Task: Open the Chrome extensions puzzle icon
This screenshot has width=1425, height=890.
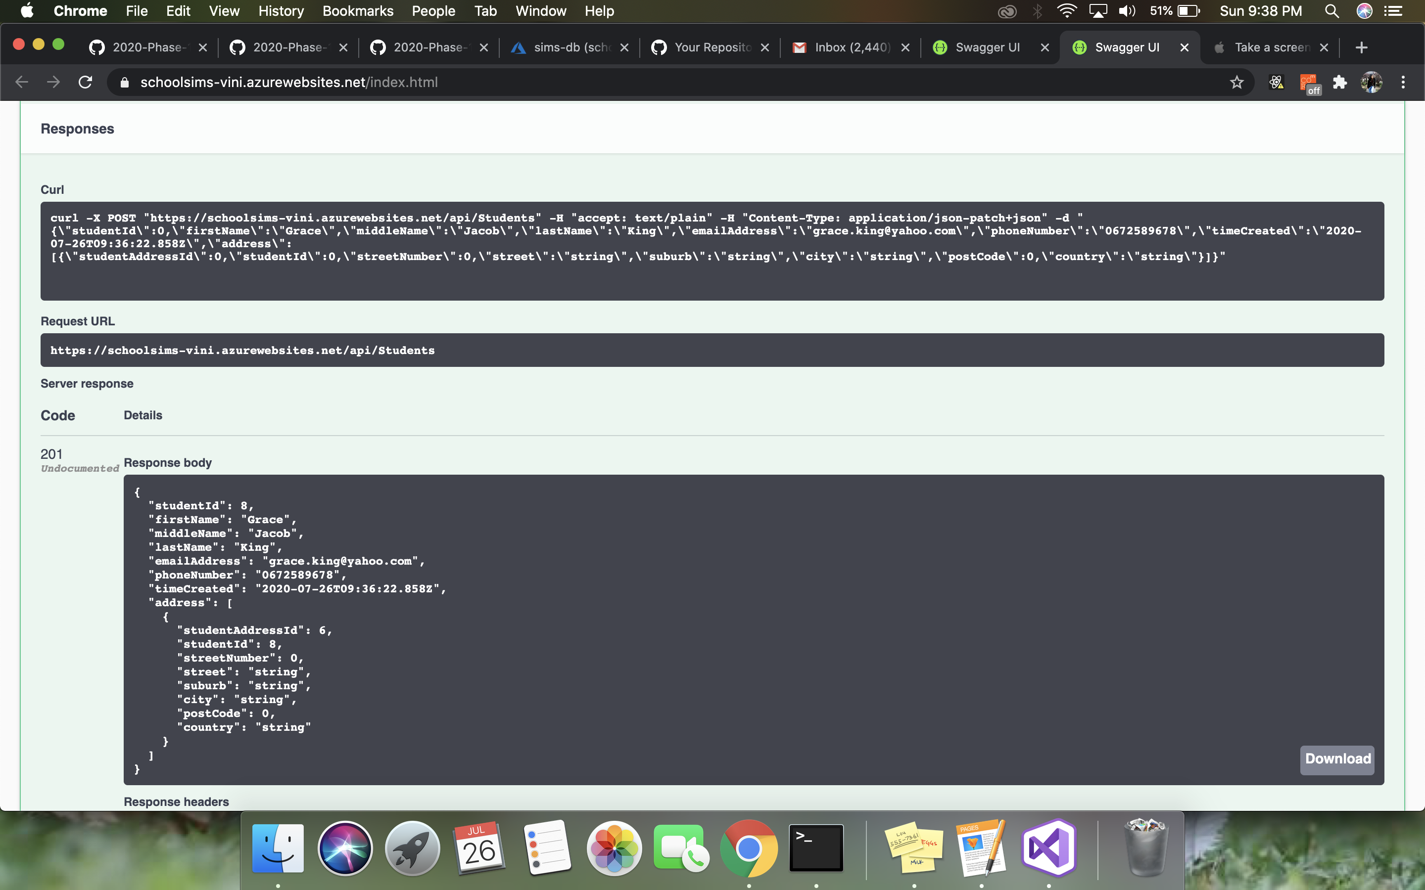Action: (1340, 83)
